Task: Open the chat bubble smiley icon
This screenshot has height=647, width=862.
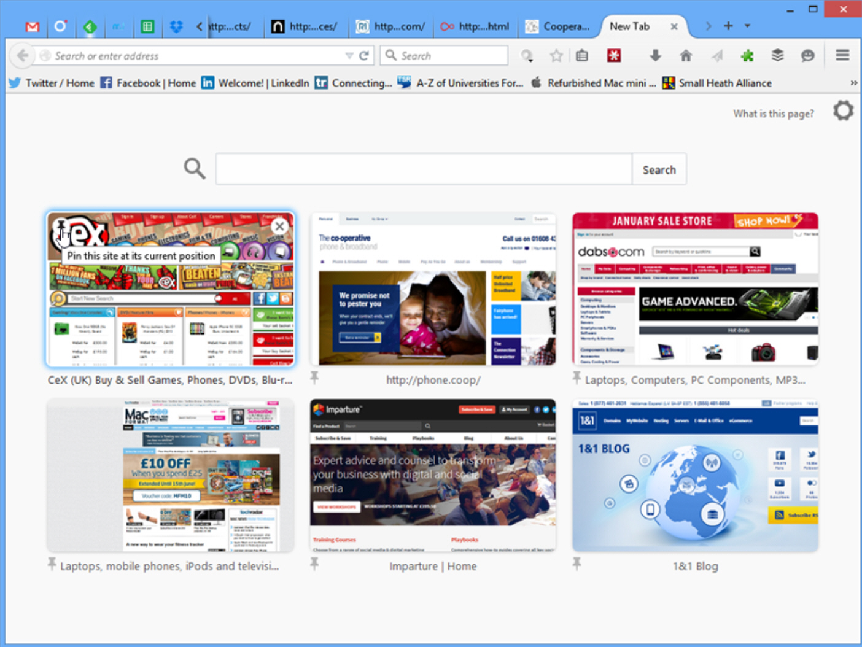Action: (x=808, y=56)
